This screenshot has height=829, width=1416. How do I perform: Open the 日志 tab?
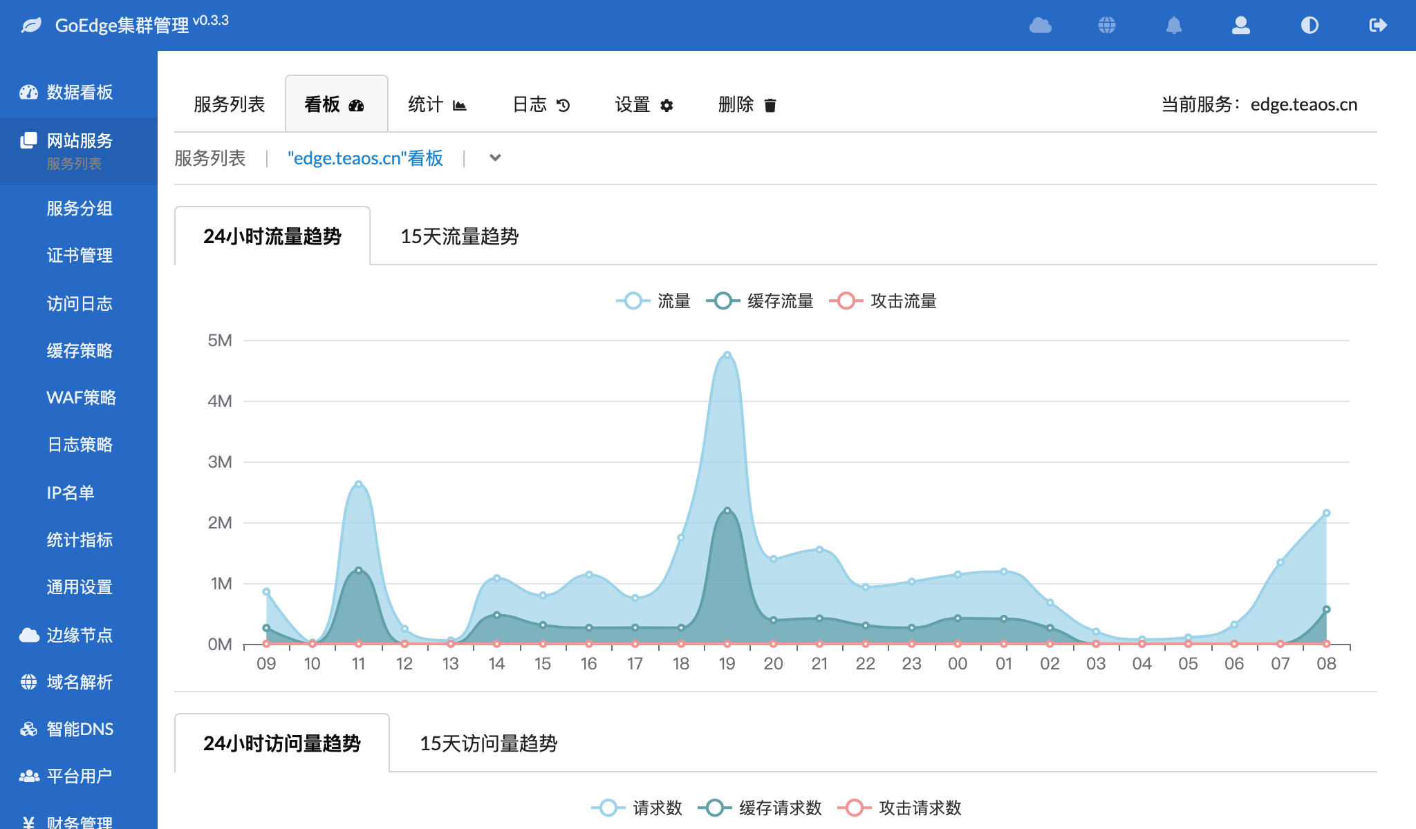pyautogui.click(x=541, y=104)
